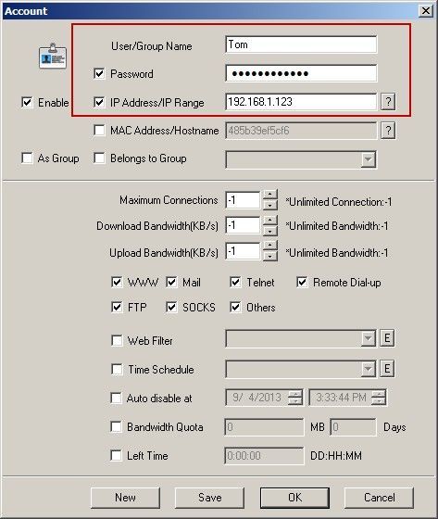Check the As Group checkbox
This screenshot has height=519, width=438.
coord(27,158)
